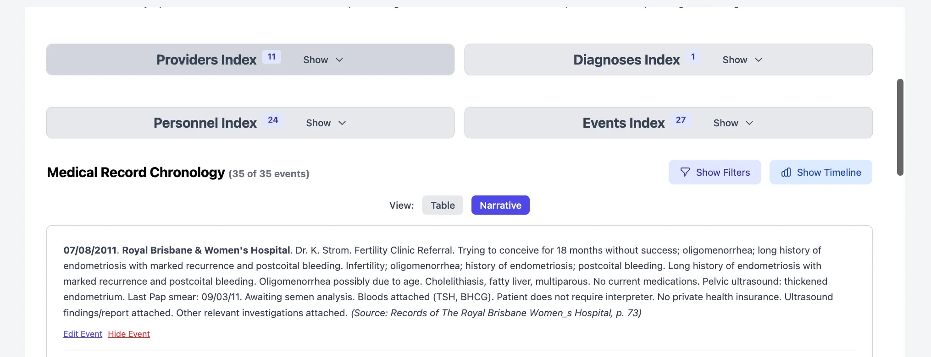The image size is (931, 357).
Task: Click the Hide Event link
Action: tap(129, 334)
